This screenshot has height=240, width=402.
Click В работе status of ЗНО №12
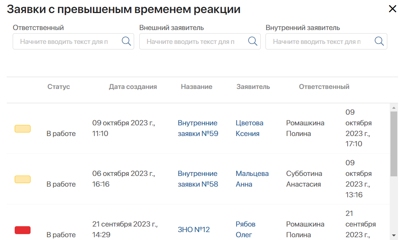coord(61,234)
